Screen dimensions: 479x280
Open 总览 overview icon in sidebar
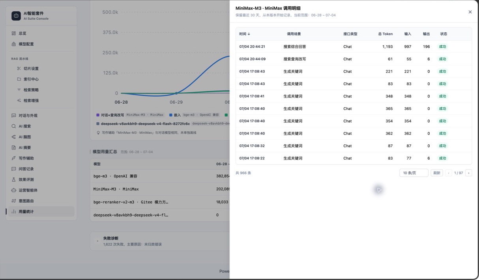point(14,34)
